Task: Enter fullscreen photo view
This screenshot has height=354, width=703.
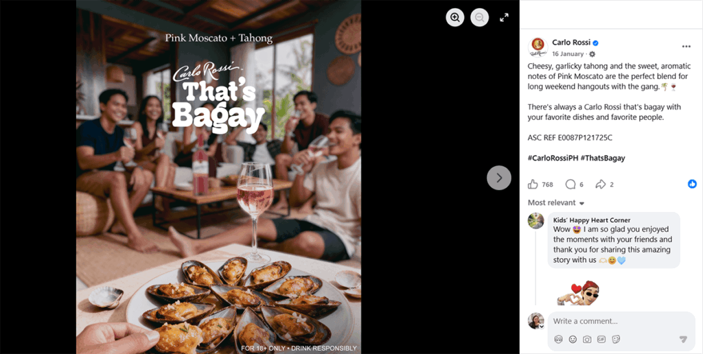Action: (504, 17)
